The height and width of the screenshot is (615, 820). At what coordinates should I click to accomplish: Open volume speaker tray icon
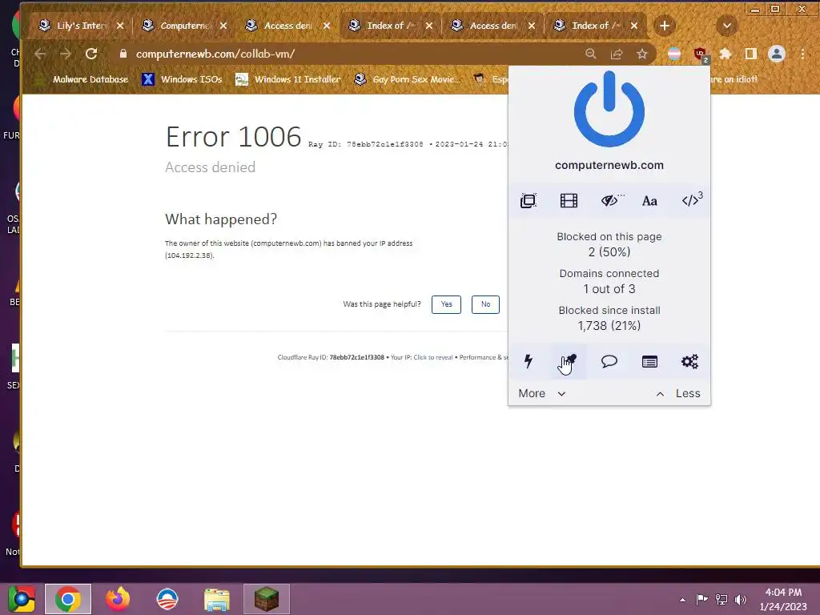coord(741,599)
